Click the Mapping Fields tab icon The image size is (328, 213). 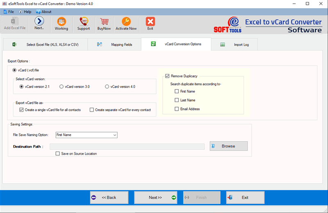tap(100, 44)
